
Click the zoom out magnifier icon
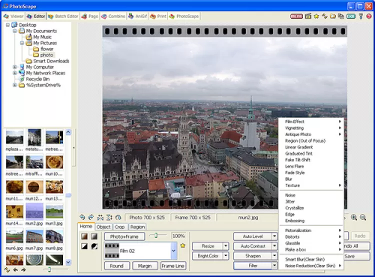point(363,217)
